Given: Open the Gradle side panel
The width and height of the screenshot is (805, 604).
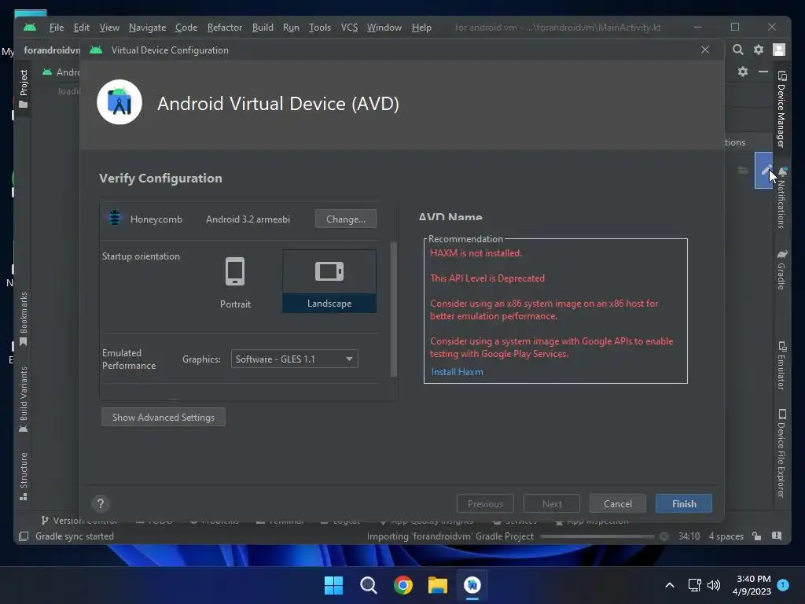Looking at the screenshot, I should (781, 269).
